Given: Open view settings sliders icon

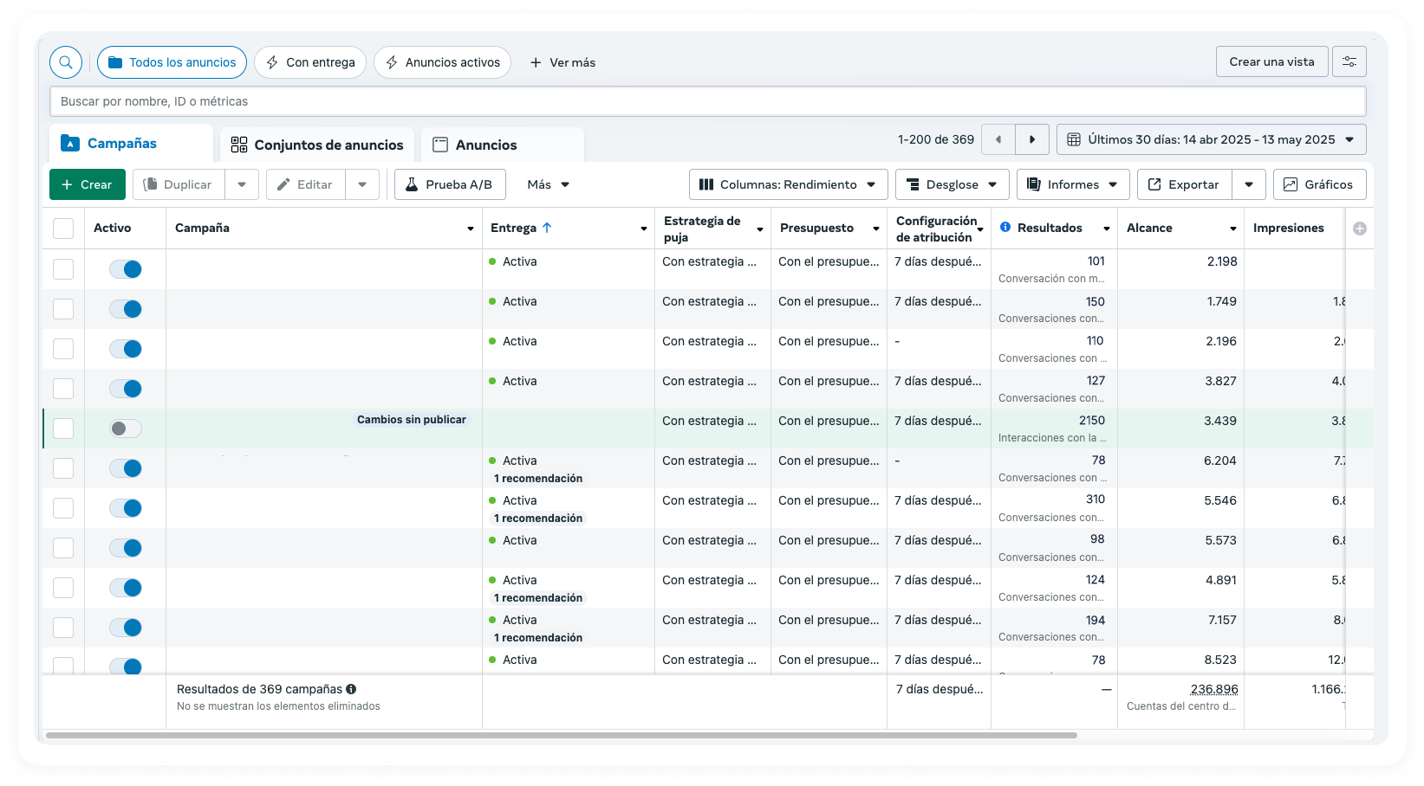Looking at the screenshot, I should point(1349,61).
